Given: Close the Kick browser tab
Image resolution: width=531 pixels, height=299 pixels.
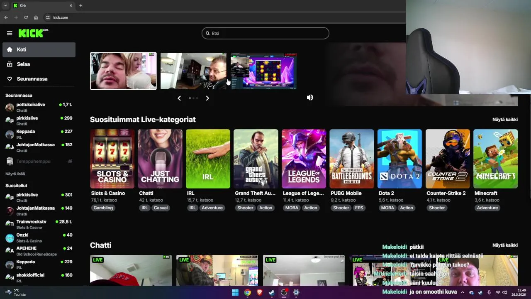Looking at the screenshot, I should point(71,5).
